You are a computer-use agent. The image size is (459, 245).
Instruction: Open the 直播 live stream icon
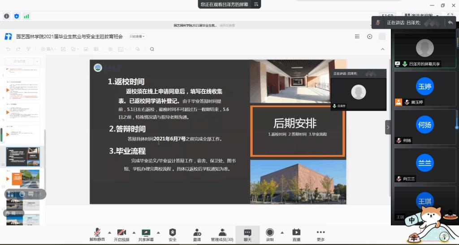tap(296, 232)
